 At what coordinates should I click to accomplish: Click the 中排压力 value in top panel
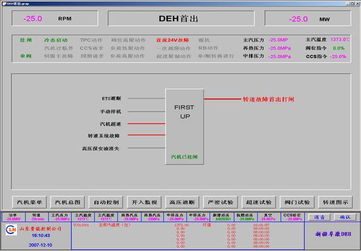[279, 56]
